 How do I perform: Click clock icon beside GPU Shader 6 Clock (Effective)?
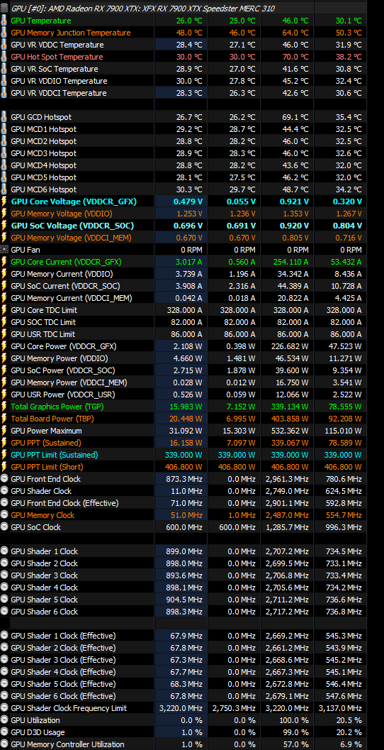pos(5,695)
